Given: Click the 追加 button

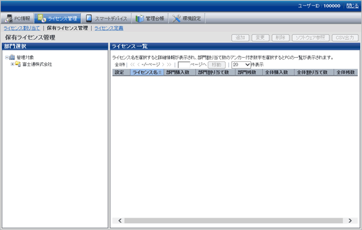Looking at the screenshot, I should [x=240, y=38].
